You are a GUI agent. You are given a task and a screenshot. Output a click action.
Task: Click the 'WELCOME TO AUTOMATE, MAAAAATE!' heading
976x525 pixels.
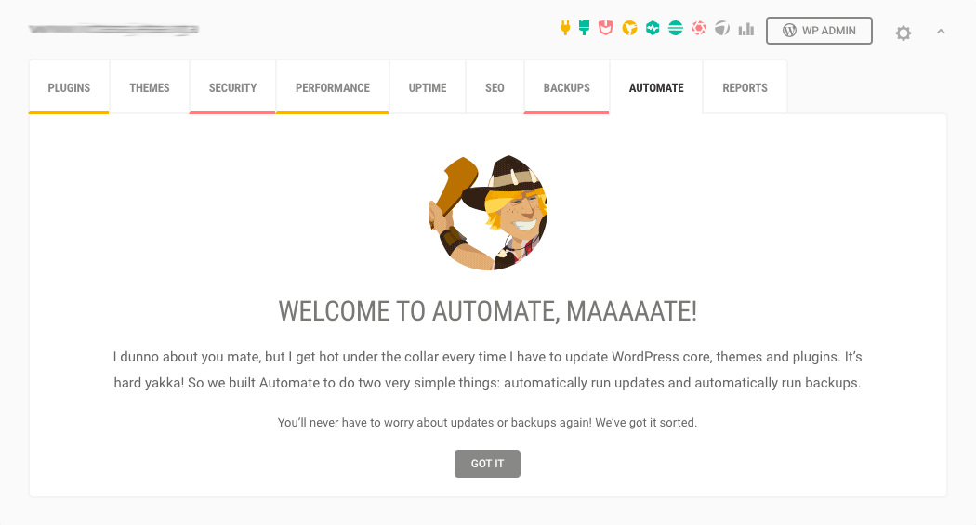pyautogui.click(x=487, y=311)
